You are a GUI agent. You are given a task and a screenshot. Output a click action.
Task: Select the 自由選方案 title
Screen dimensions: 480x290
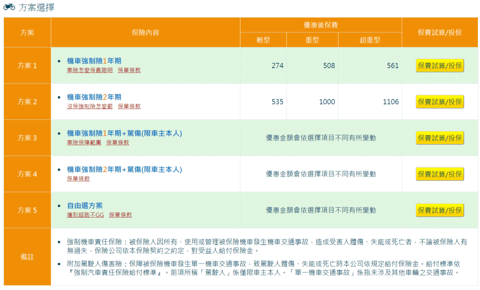point(85,206)
